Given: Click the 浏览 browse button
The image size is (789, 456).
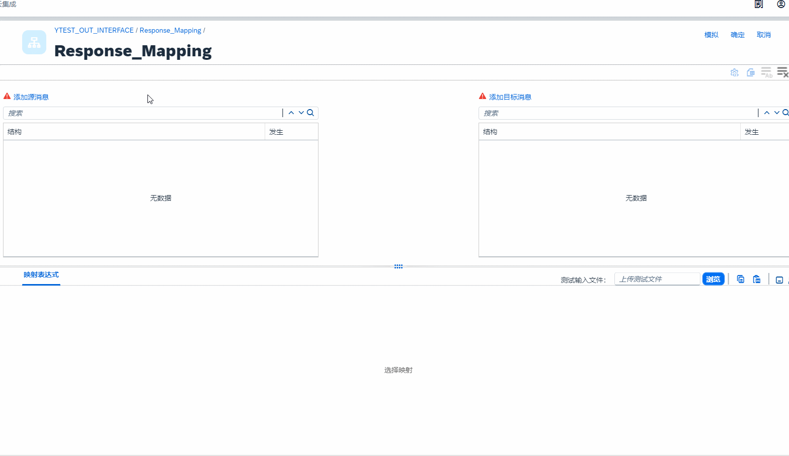Looking at the screenshot, I should (713, 280).
